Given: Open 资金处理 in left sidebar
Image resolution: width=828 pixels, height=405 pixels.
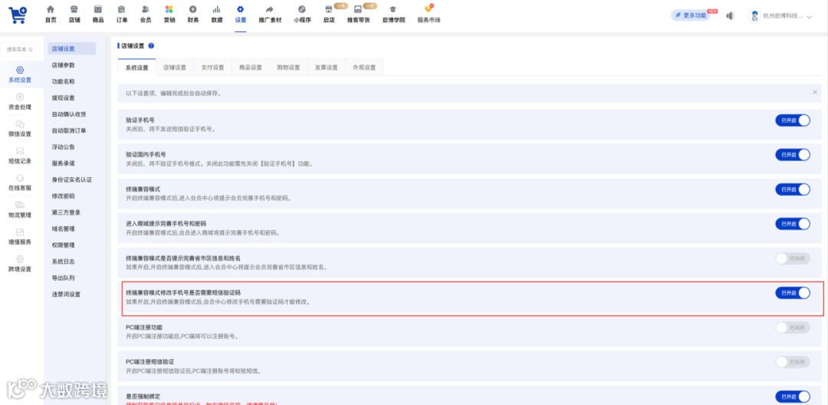Looking at the screenshot, I should (x=19, y=101).
